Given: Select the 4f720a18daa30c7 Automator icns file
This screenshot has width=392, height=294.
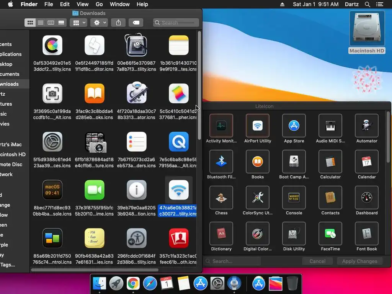Looking at the screenshot, I should pyautogui.click(x=137, y=93).
